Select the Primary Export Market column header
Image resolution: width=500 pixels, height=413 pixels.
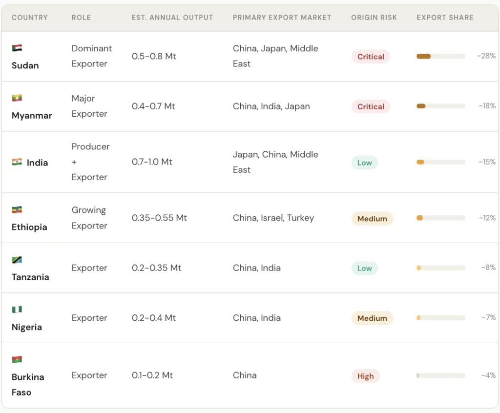(282, 18)
